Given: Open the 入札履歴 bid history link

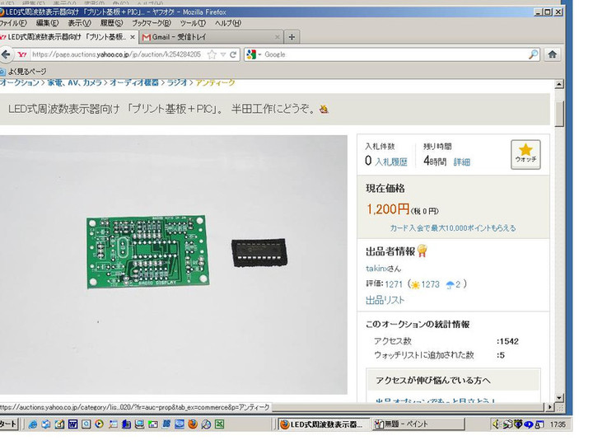Looking at the screenshot, I should tap(392, 162).
